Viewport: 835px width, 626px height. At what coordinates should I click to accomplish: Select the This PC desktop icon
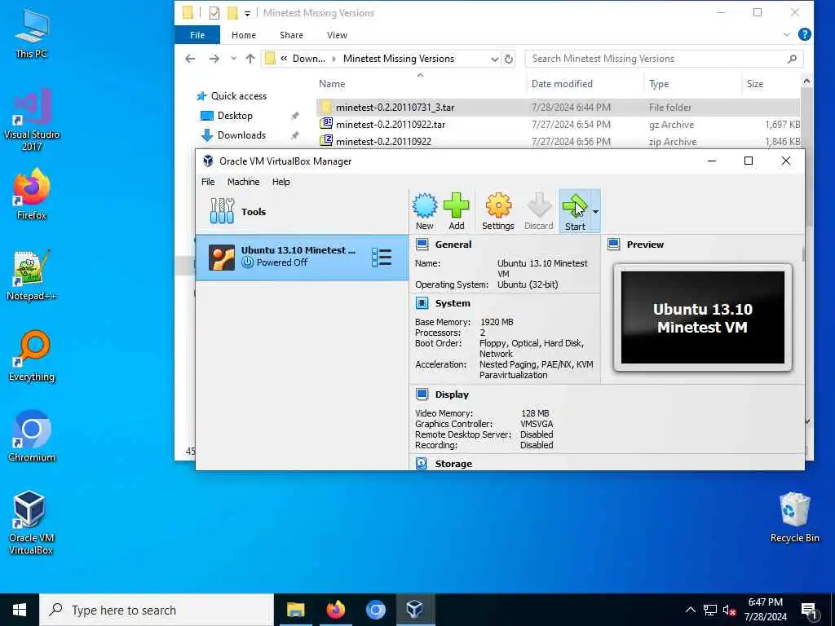(x=32, y=33)
